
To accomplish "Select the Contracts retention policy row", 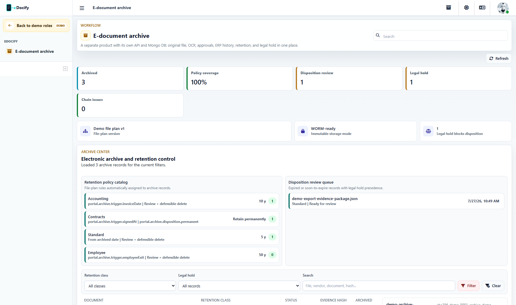I will coord(182,219).
